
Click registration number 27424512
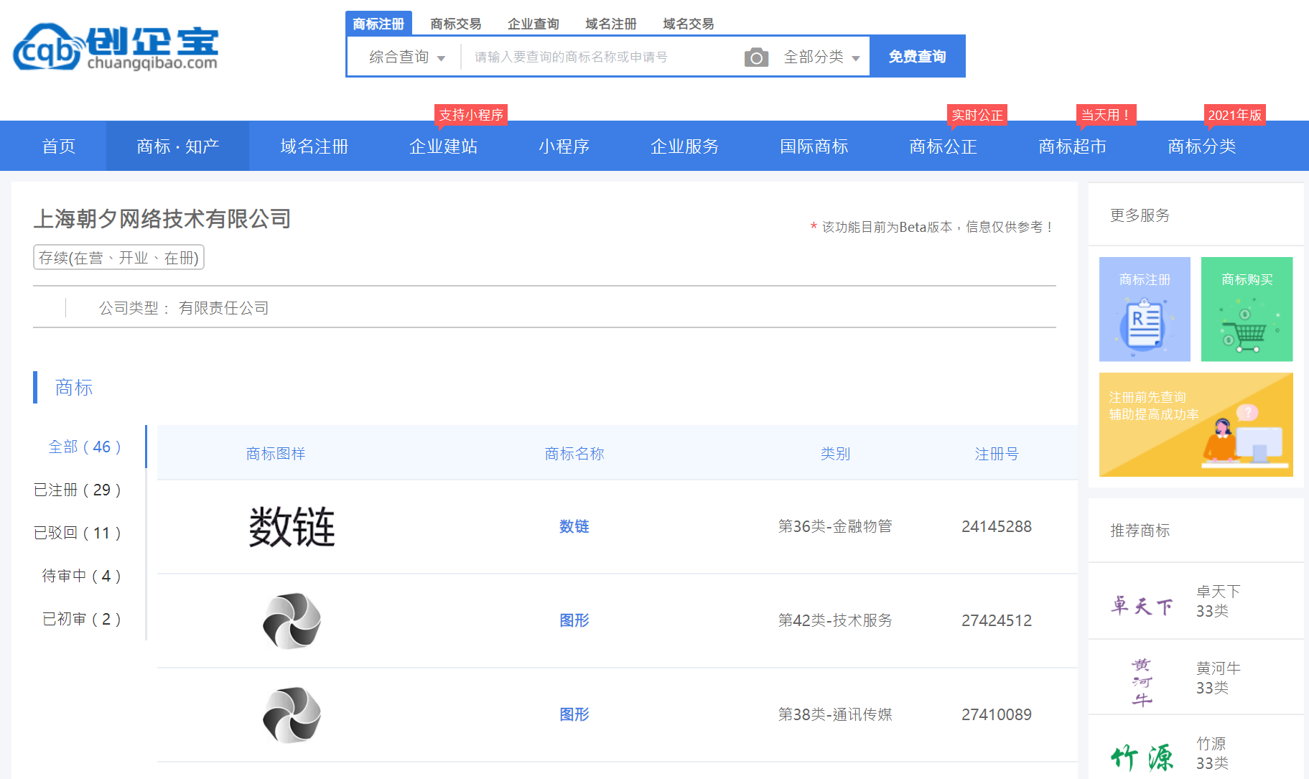click(997, 620)
